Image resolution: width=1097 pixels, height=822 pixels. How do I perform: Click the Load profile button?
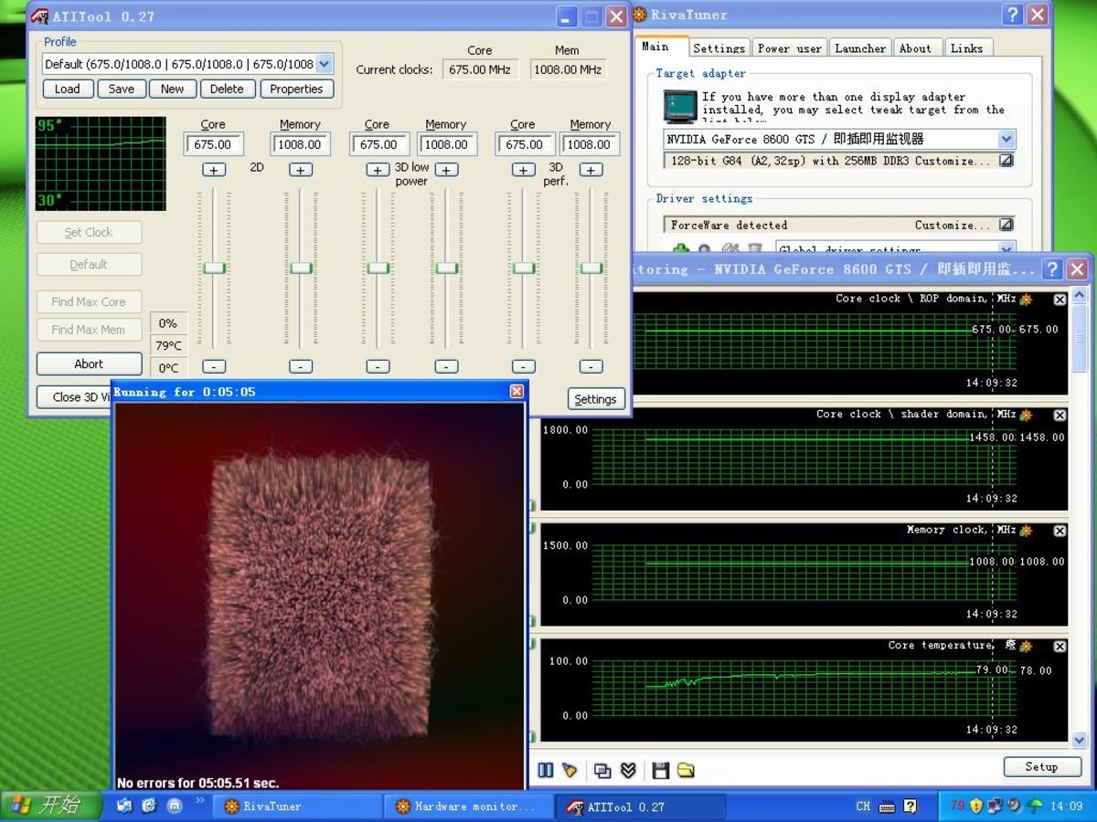tap(68, 89)
